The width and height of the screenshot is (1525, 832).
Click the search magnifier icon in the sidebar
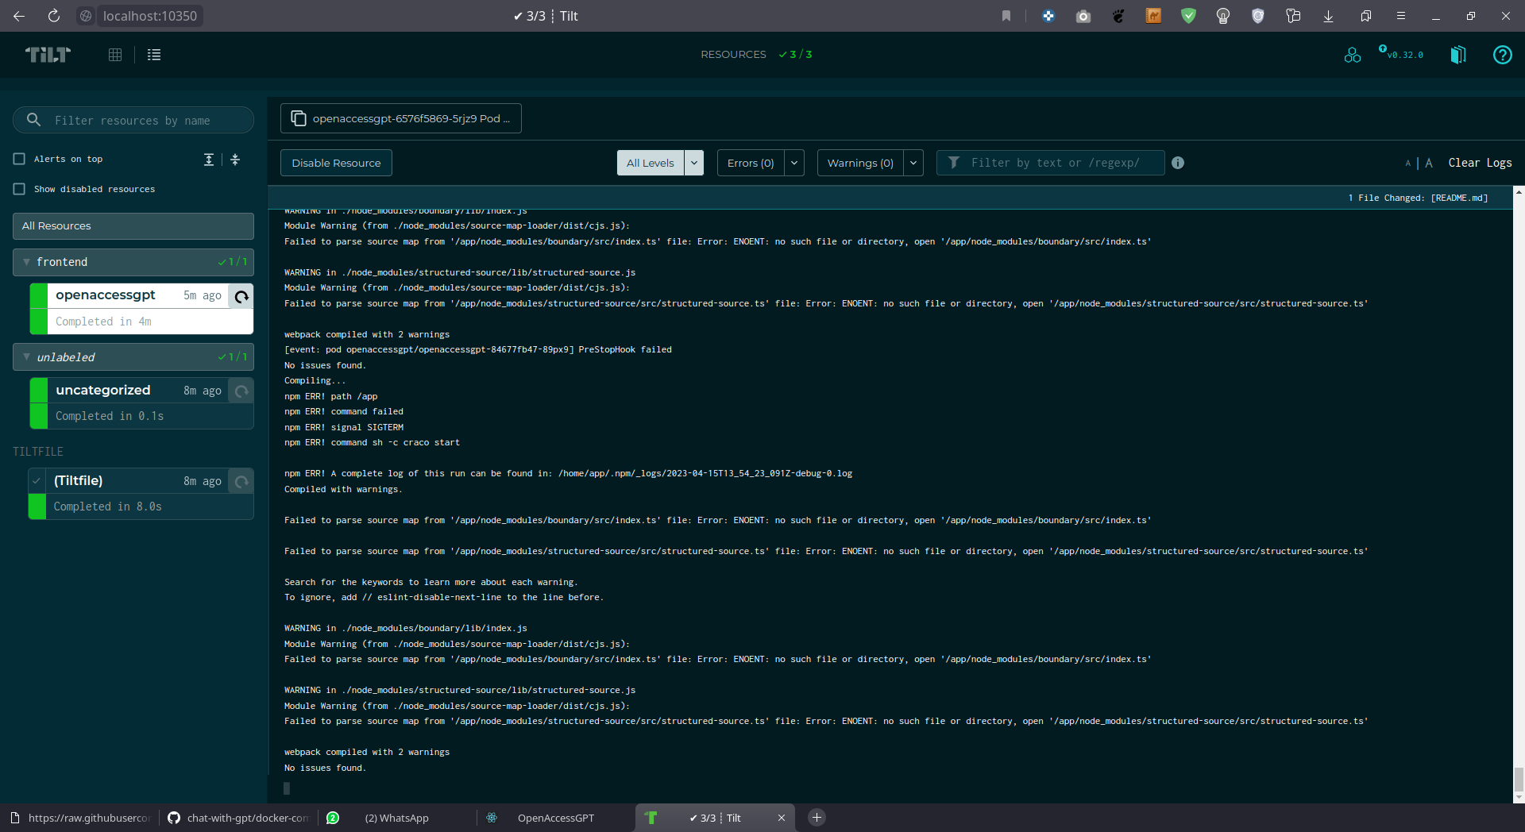click(33, 120)
